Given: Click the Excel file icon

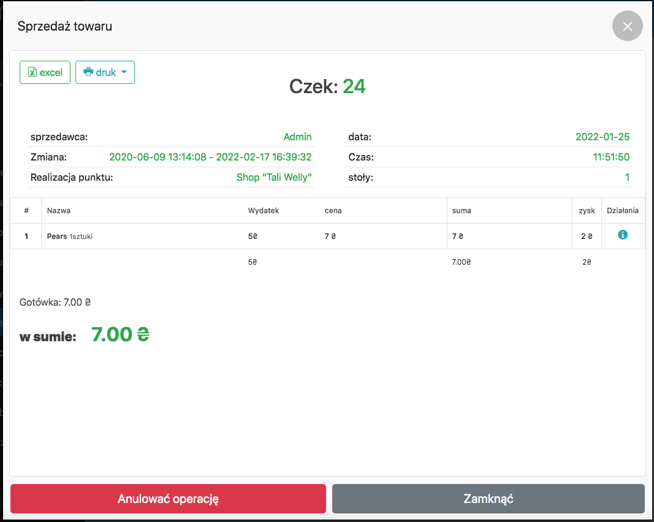Looking at the screenshot, I should [32, 72].
